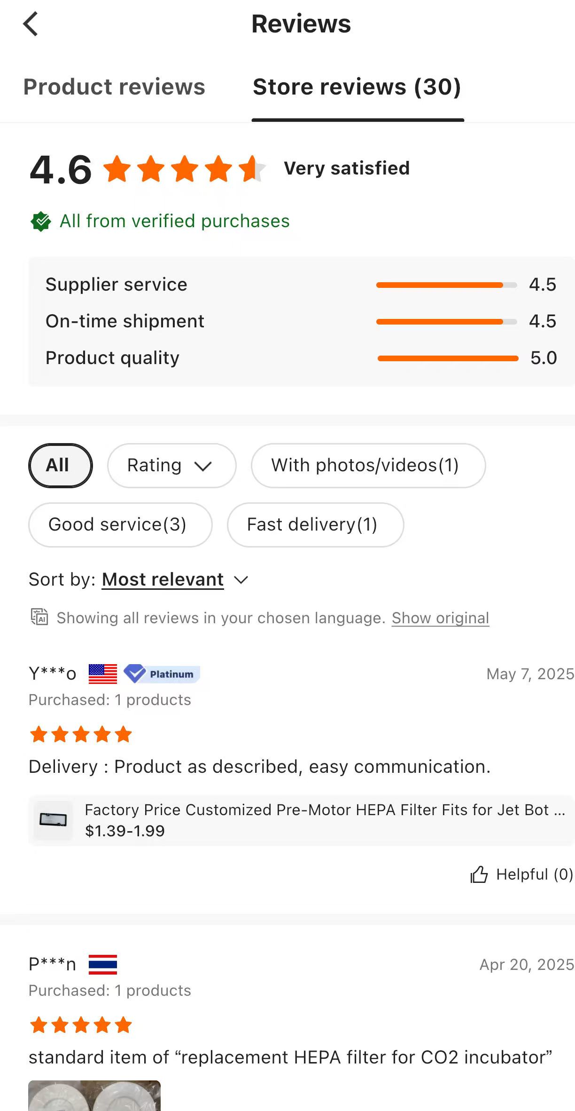Image resolution: width=575 pixels, height=1111 pixels.
Task: Toggle the Good service(3) filter
Action: [119, 524]
